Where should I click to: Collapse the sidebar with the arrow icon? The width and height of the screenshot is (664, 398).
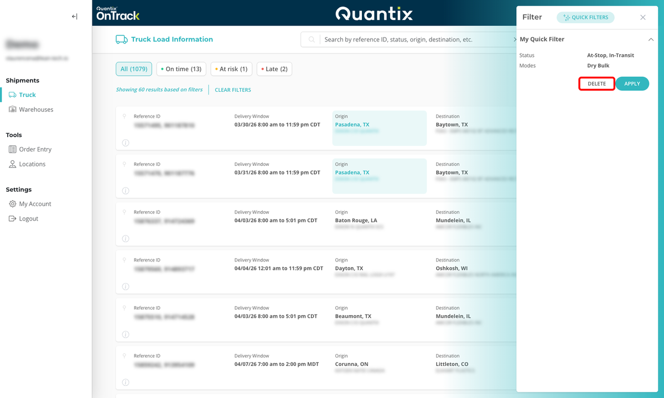(x=74, y=16)
